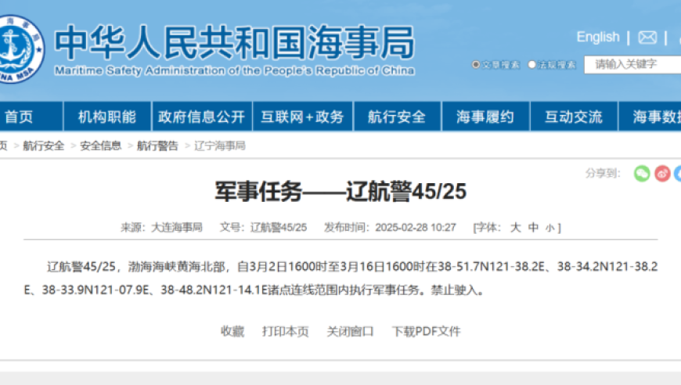Image resolution: width=681 pixels, height=385 pixels.
Task: Open the 互动交流 menu
Action: click(x=574, y=117)
